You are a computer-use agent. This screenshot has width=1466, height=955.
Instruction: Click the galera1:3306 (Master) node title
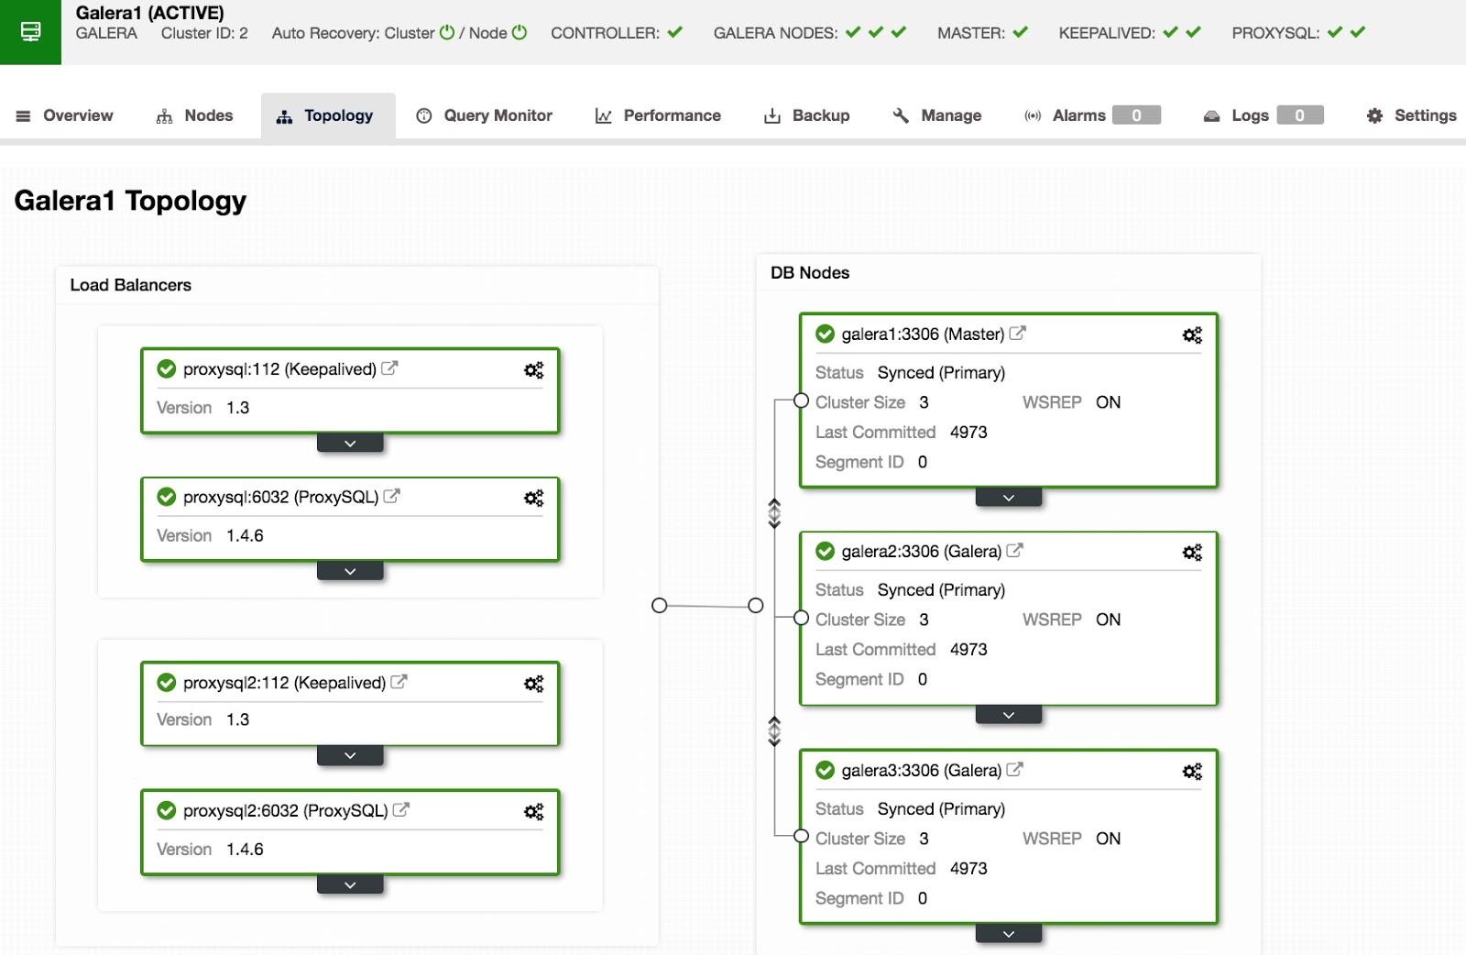tap(923, 334)
